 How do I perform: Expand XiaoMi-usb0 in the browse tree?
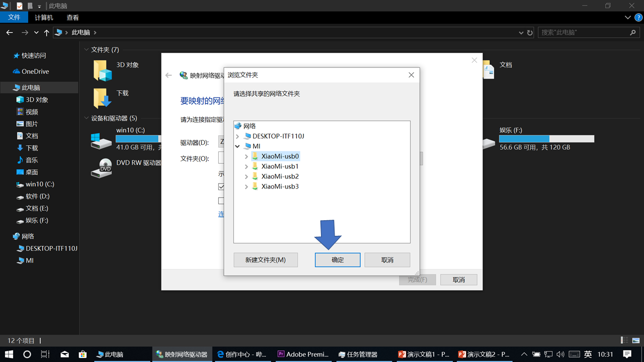[246, 156]
